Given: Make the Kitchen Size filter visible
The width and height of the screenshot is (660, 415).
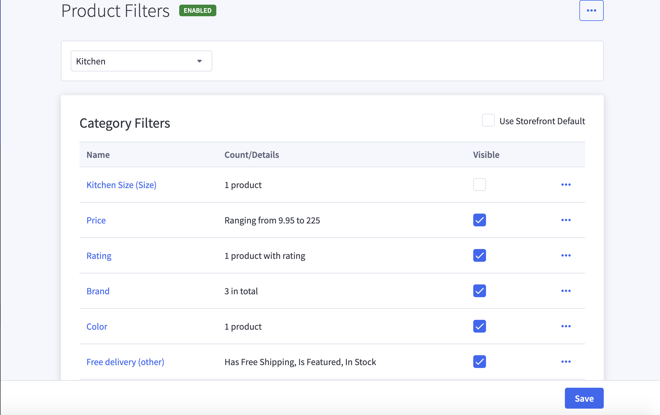Looking at the screenshot, I should pos(479,185).
